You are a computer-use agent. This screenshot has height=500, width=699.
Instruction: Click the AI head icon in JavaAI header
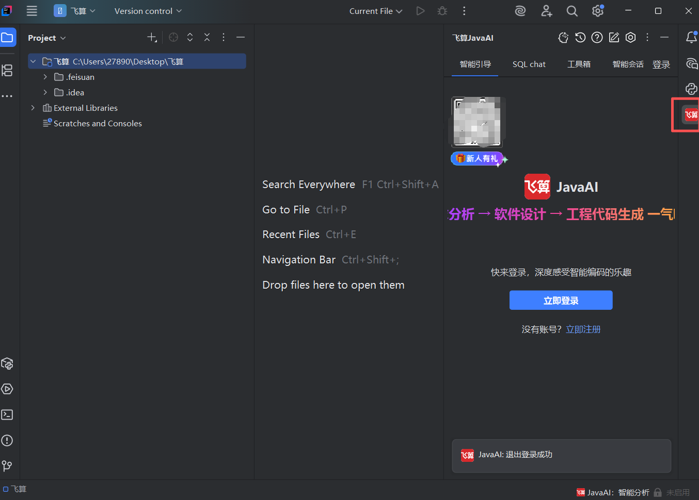pyautogui.click(x=563, y=38)
